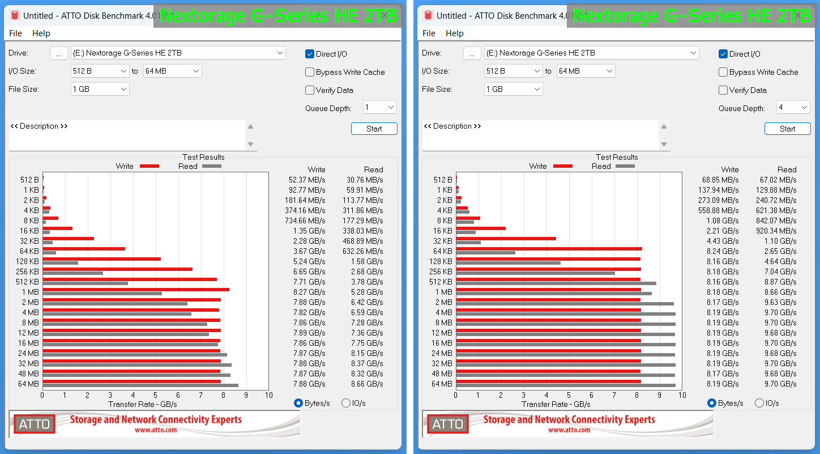The height and width of the screenshot is (454, 820).
Task: Click 632.26 MB/s read value, left window
Action: 362,251
